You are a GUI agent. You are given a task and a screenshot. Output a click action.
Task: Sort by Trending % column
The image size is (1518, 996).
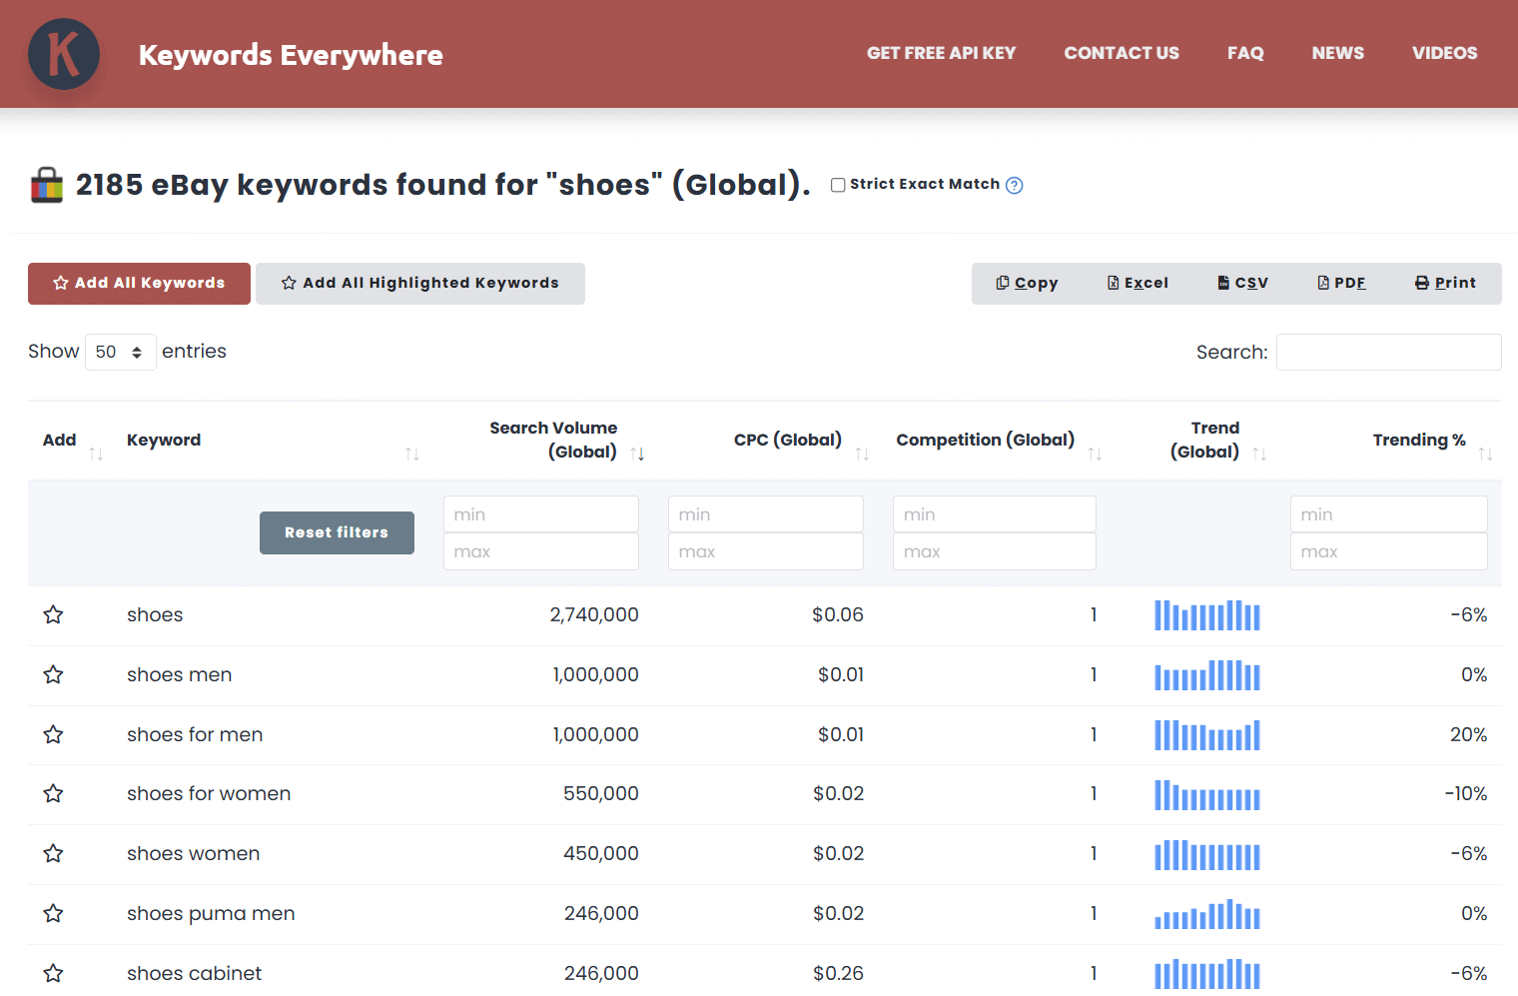[x=1485, y=454]
